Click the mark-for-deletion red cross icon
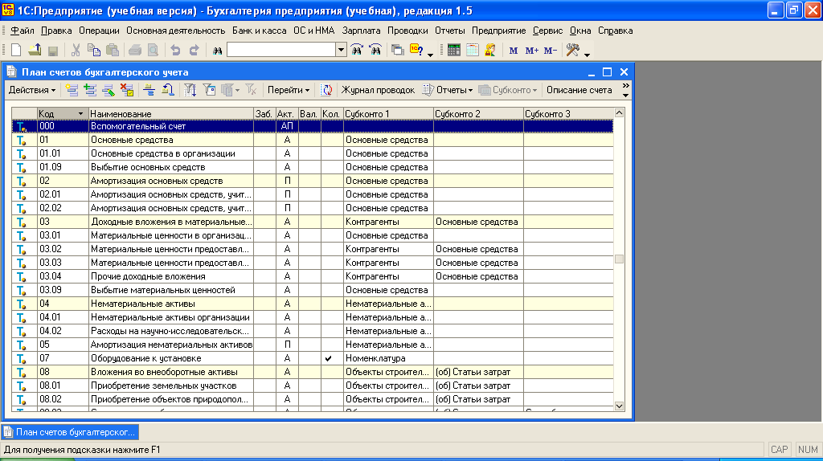This screenshot has width=823, height=461. tap(127, 90)
